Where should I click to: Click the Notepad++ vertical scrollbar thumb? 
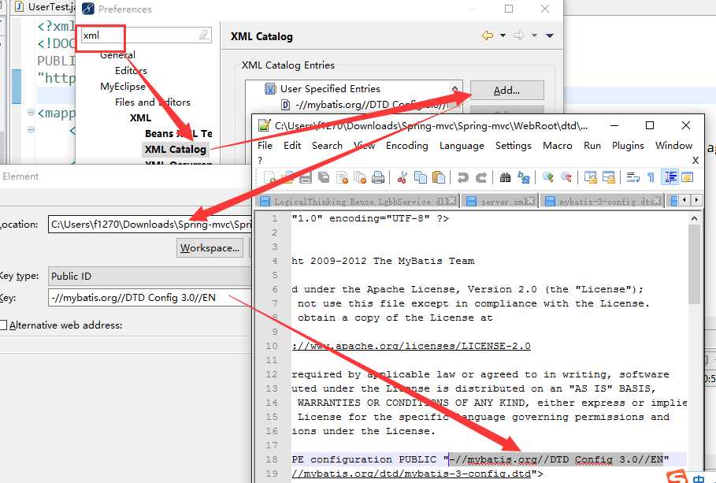pos(694,264)
